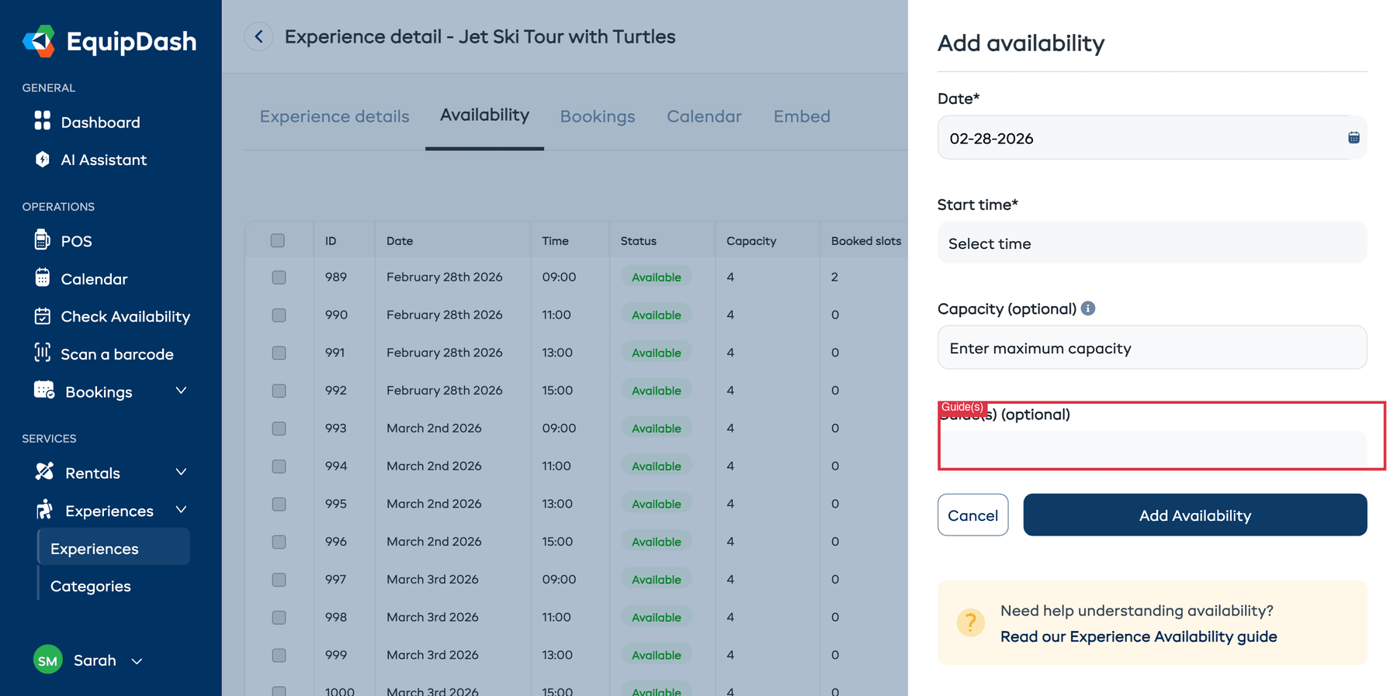Collapse the Experiences sidebar chevron
Viewport: 1397px width, 696px height.
181,510
